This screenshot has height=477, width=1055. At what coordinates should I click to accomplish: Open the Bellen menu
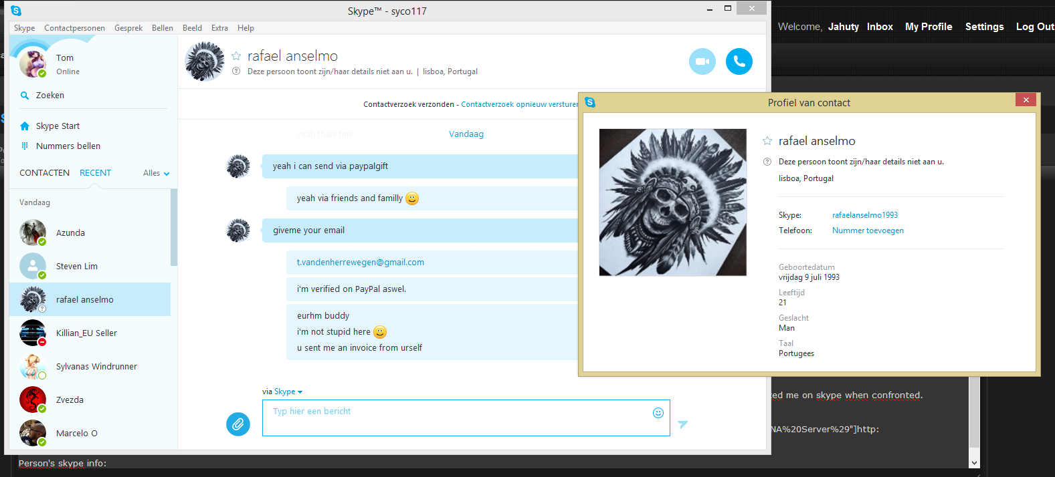[163, 28]
